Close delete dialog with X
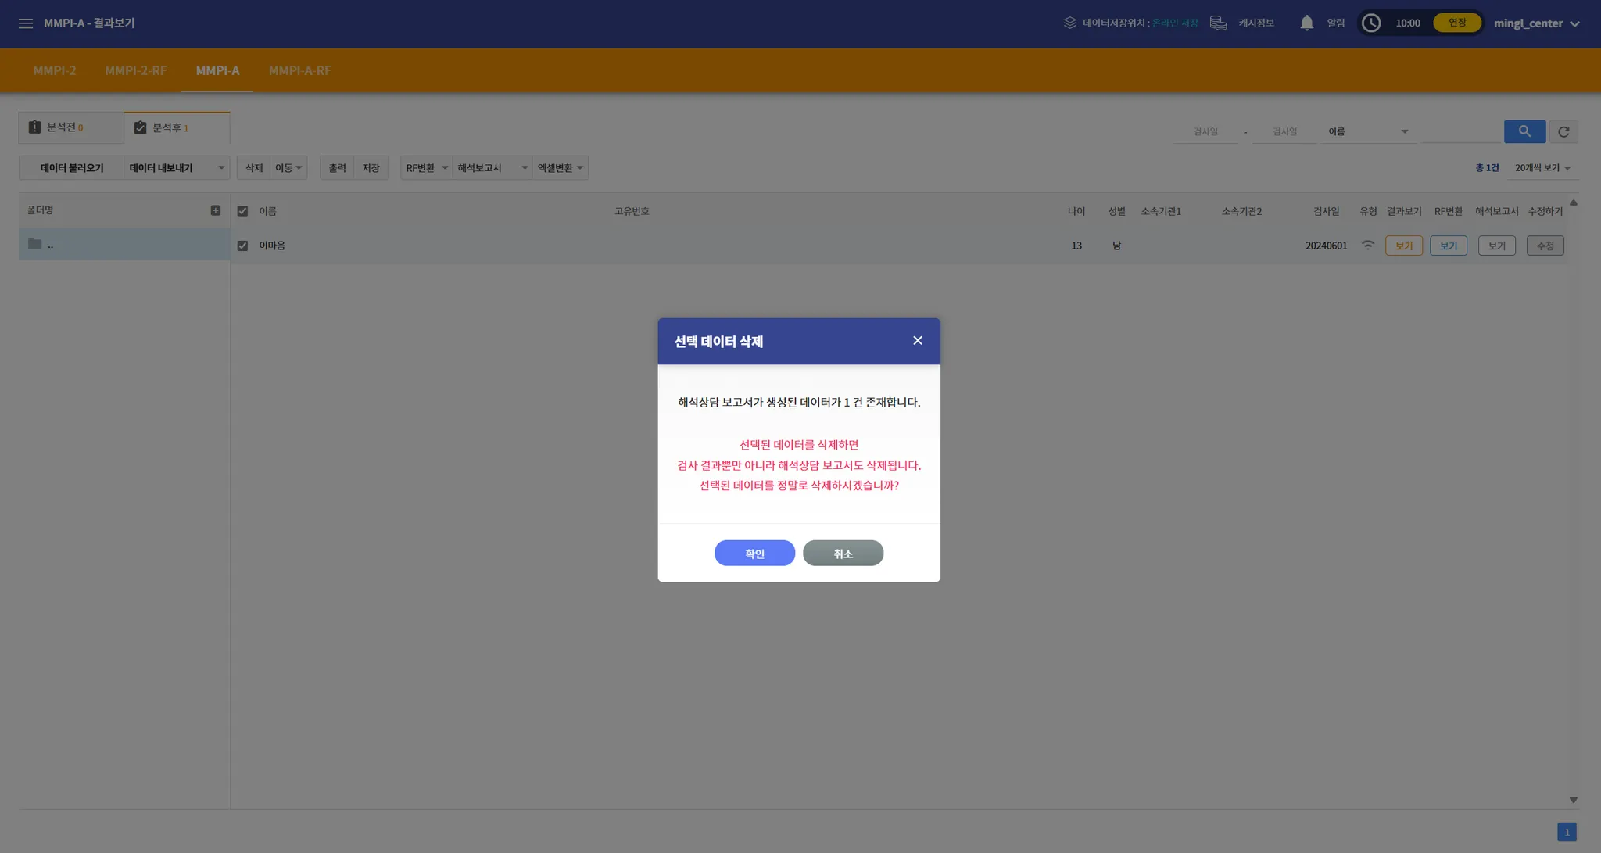This screenshot has height=853, width=1601. click(918, 341)
